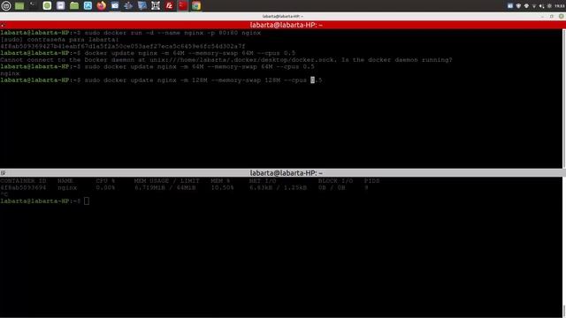Open the square screenshot tool launcher
This screenshot has height=318, width=566.
156,5
